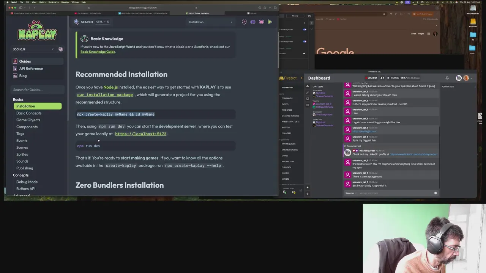Open Safari new tab plus icon

(x=270, y=8)
